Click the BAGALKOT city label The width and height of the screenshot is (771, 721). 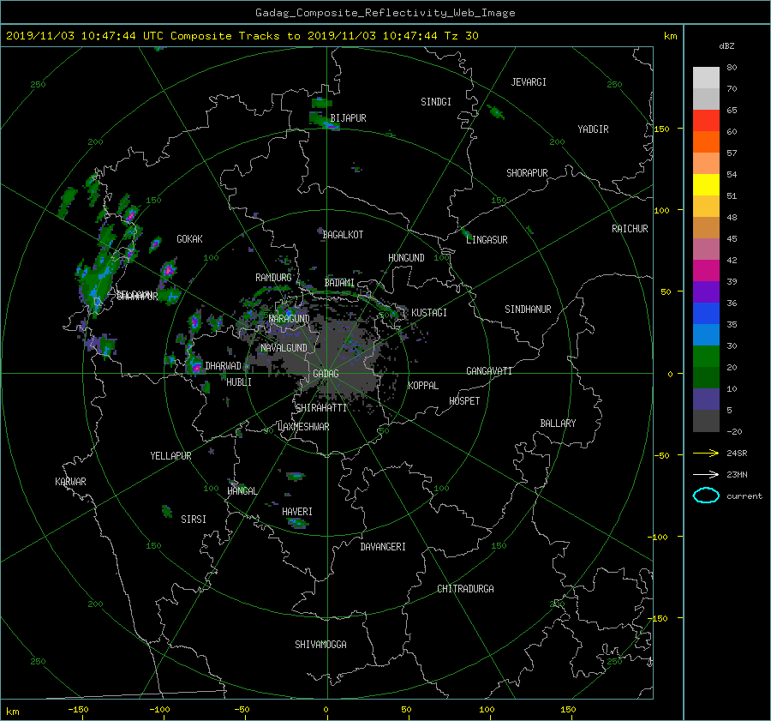click(343, 235)
